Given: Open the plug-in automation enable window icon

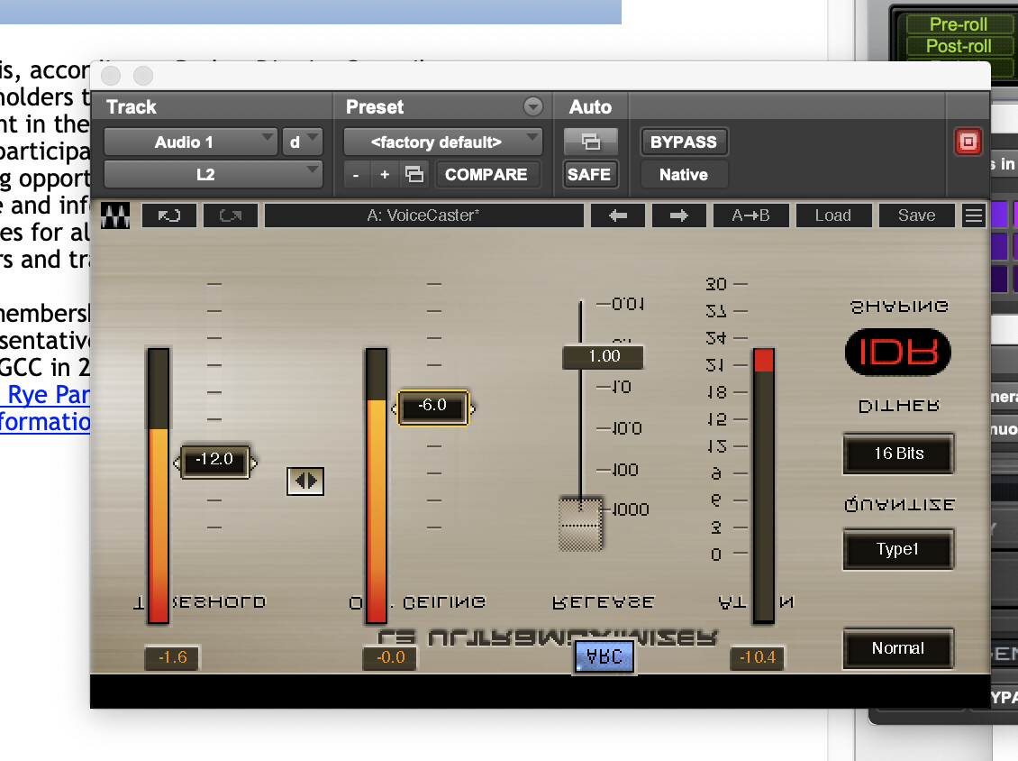Looking at the screenshot, I should click(x=590, y=142).
